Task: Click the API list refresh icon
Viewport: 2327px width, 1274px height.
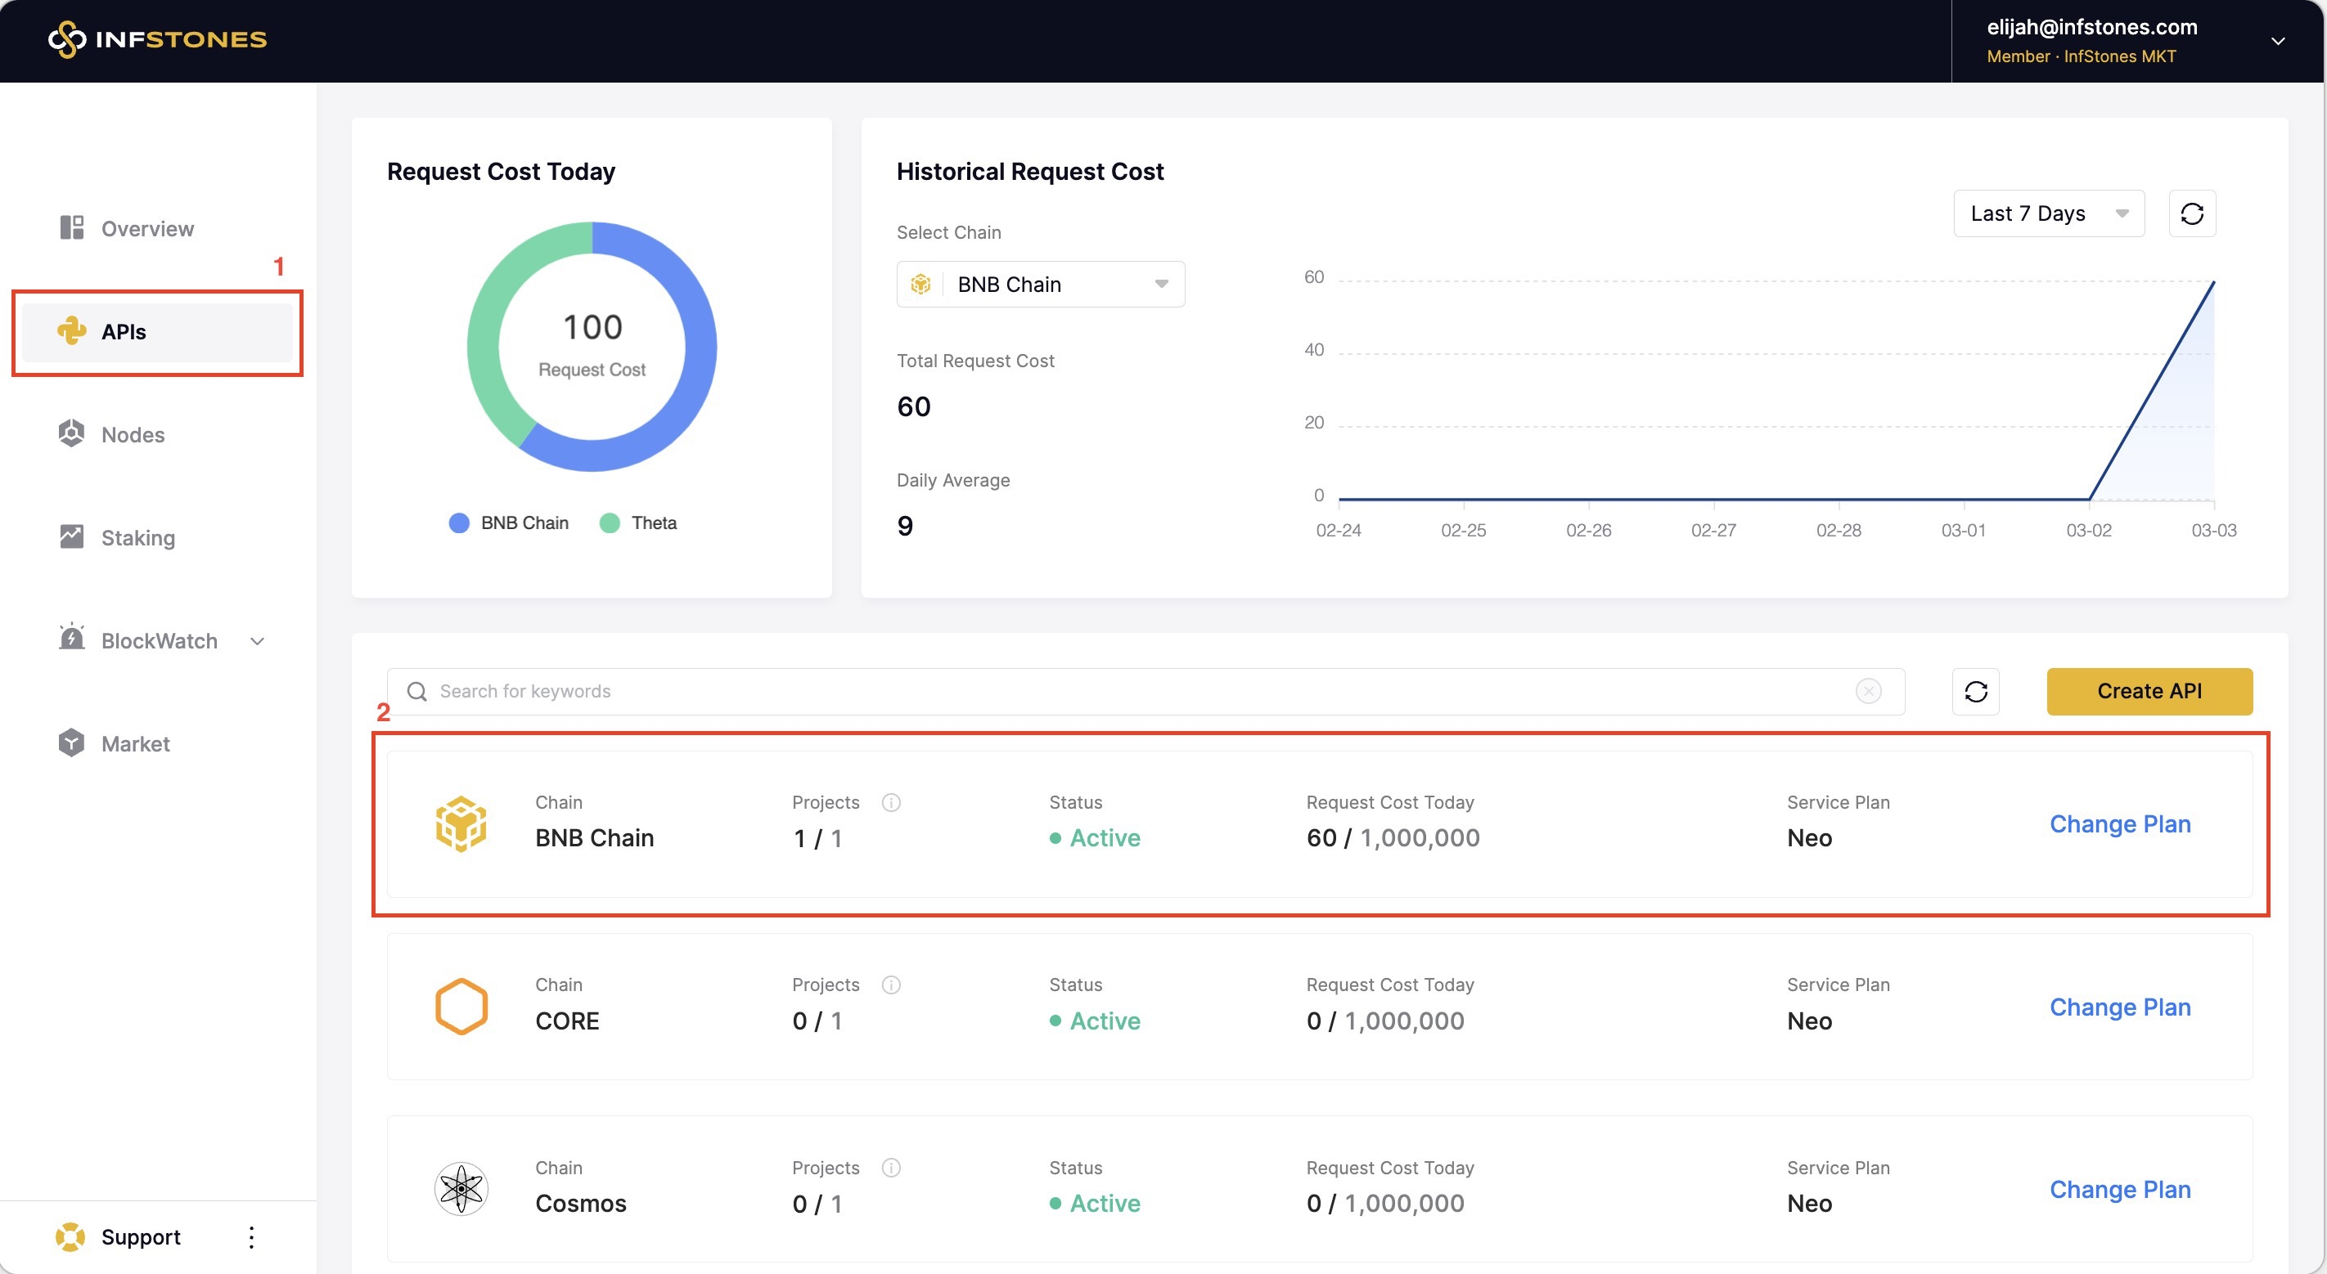Action: [1974, 691]
